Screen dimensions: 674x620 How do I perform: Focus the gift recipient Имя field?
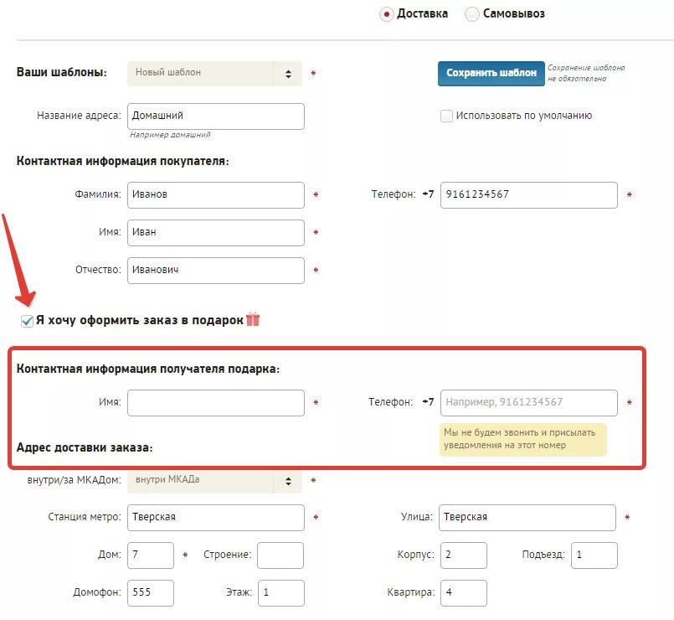(216, 403)
